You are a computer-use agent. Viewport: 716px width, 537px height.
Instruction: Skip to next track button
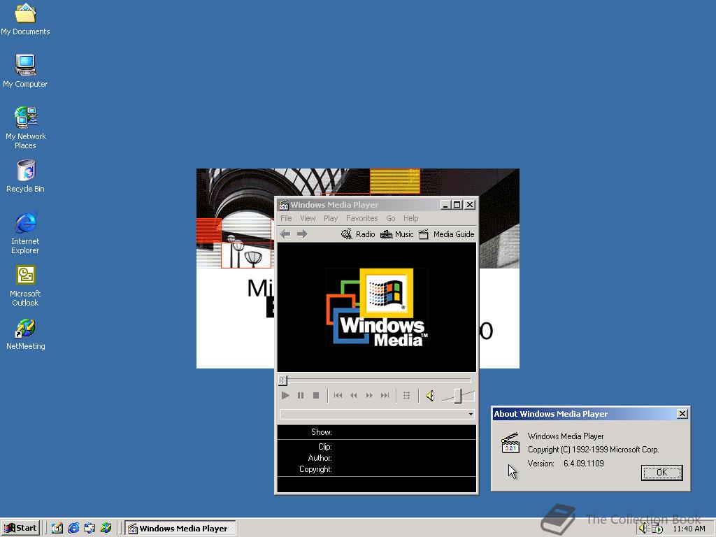(385, 396)
